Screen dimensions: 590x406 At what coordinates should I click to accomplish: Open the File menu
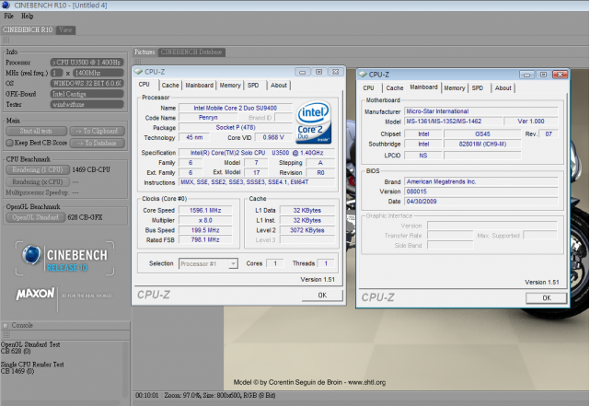tap(8, 17)
